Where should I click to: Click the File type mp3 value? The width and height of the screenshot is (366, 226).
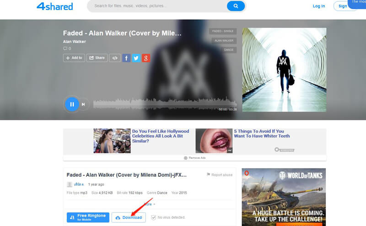tap(84, 193)
